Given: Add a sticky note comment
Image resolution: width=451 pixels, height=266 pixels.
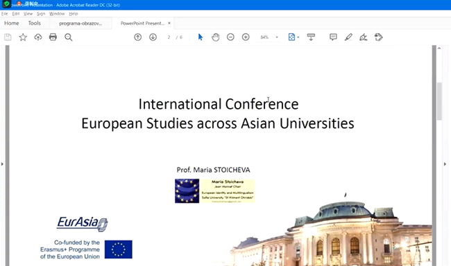Looking at the screenshot, I should click(x=333, y=37).
